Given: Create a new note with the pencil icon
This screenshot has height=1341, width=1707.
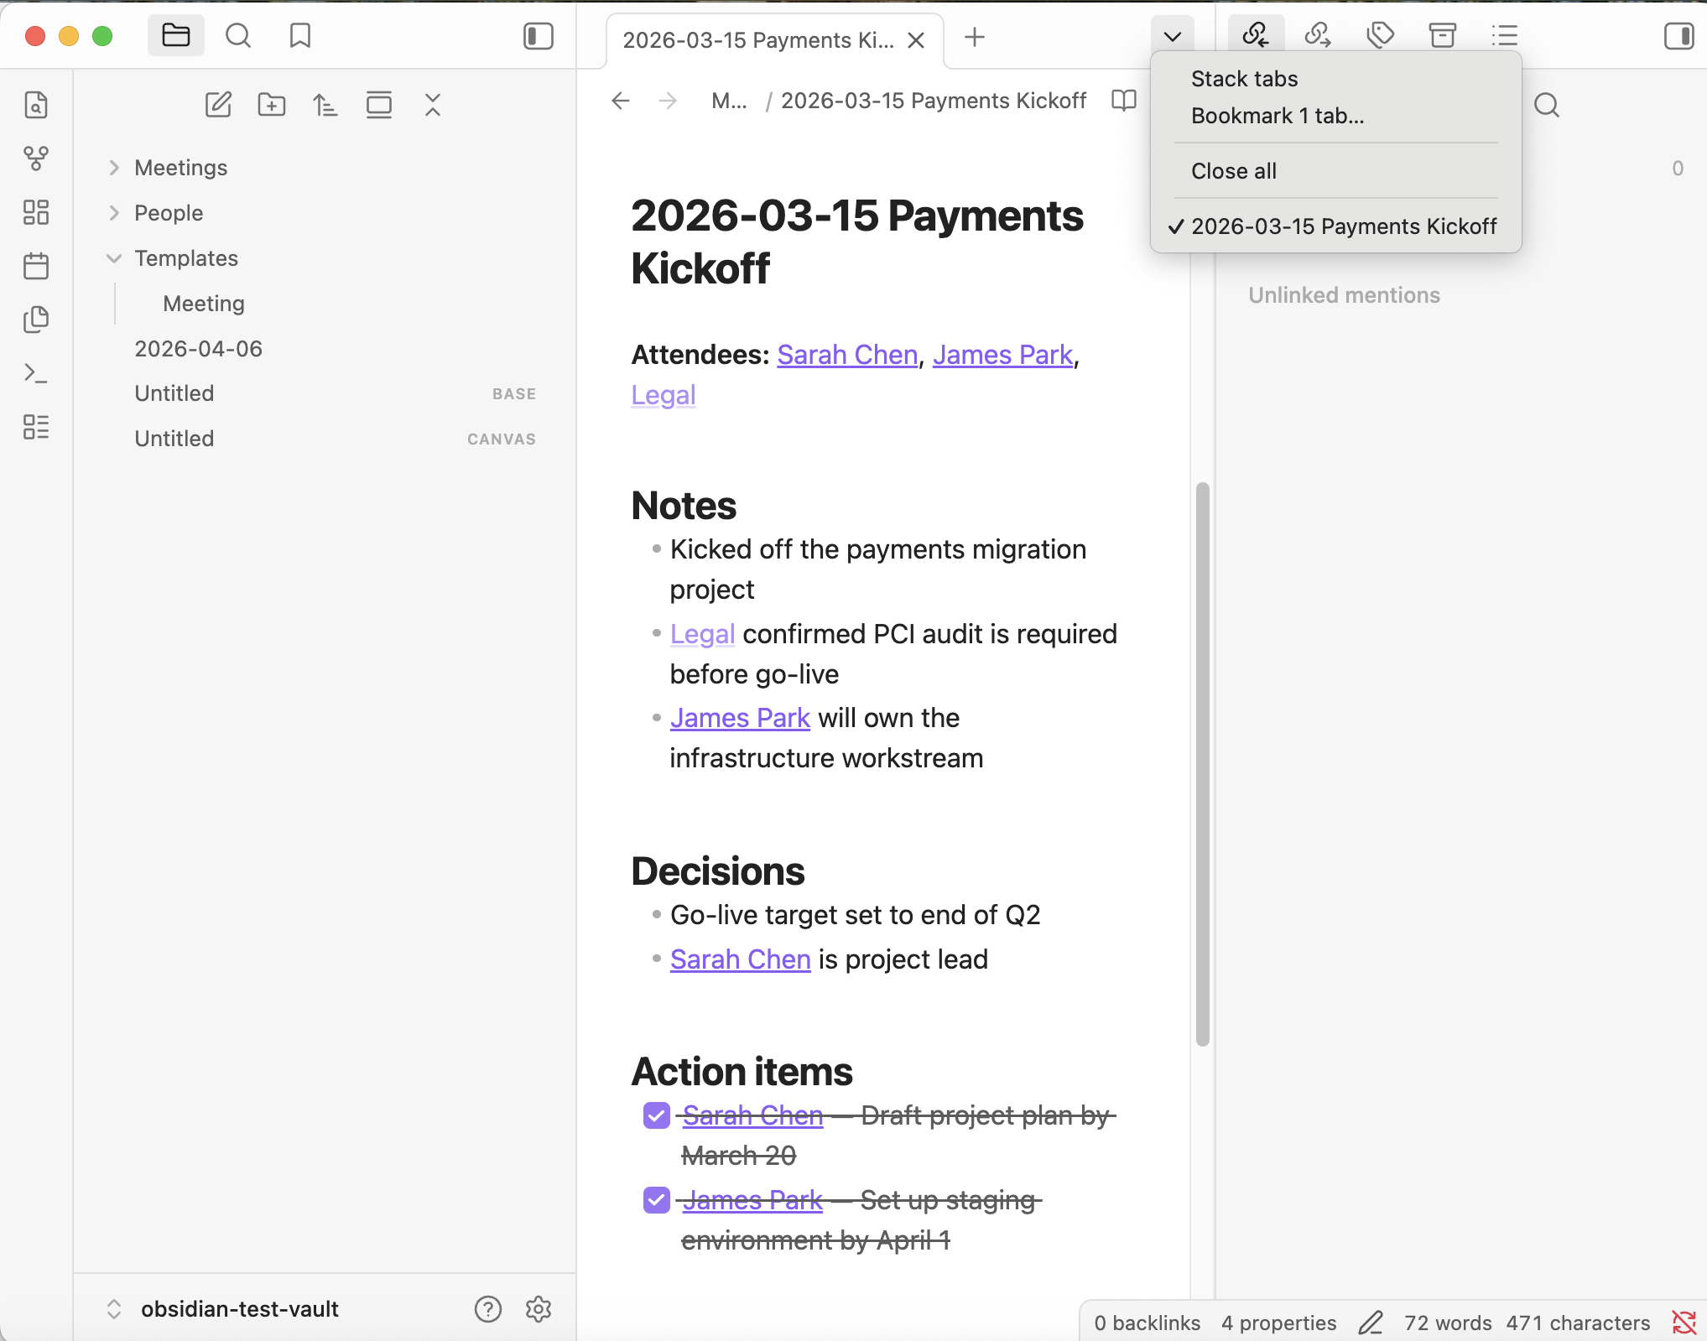Looking at the screenshot, I should (219, 105).
